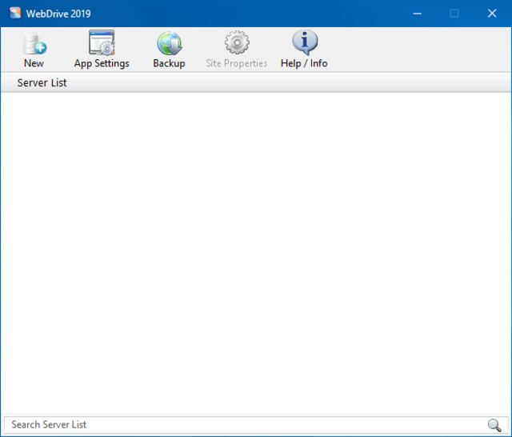Click the WebDrive logo in title bar
The image size is (512, 437).
[x=14, y=13]
